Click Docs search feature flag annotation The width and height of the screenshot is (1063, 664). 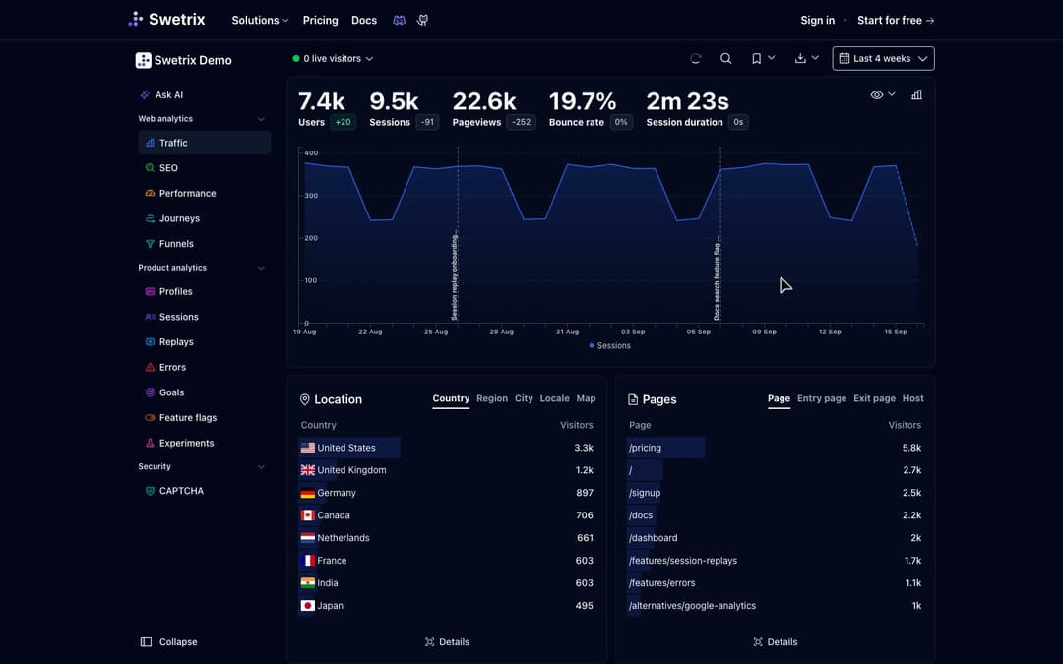coord(718,282)
